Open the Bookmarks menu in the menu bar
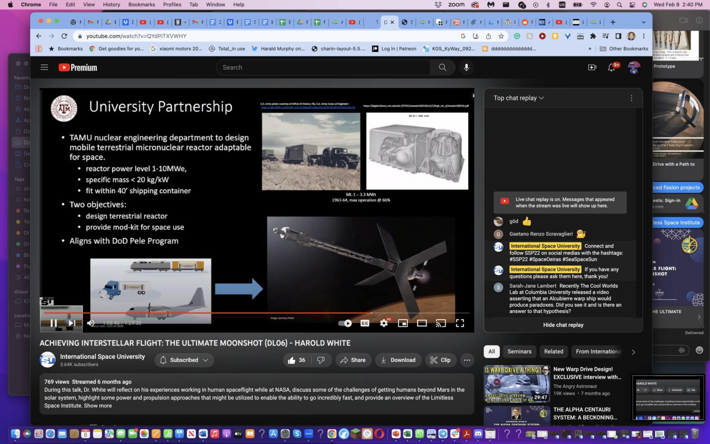 click(141, 4)
